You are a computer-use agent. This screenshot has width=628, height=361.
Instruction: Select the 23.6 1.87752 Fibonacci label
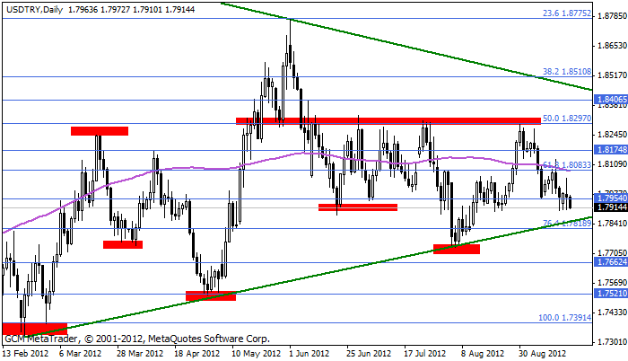[567, 13]
